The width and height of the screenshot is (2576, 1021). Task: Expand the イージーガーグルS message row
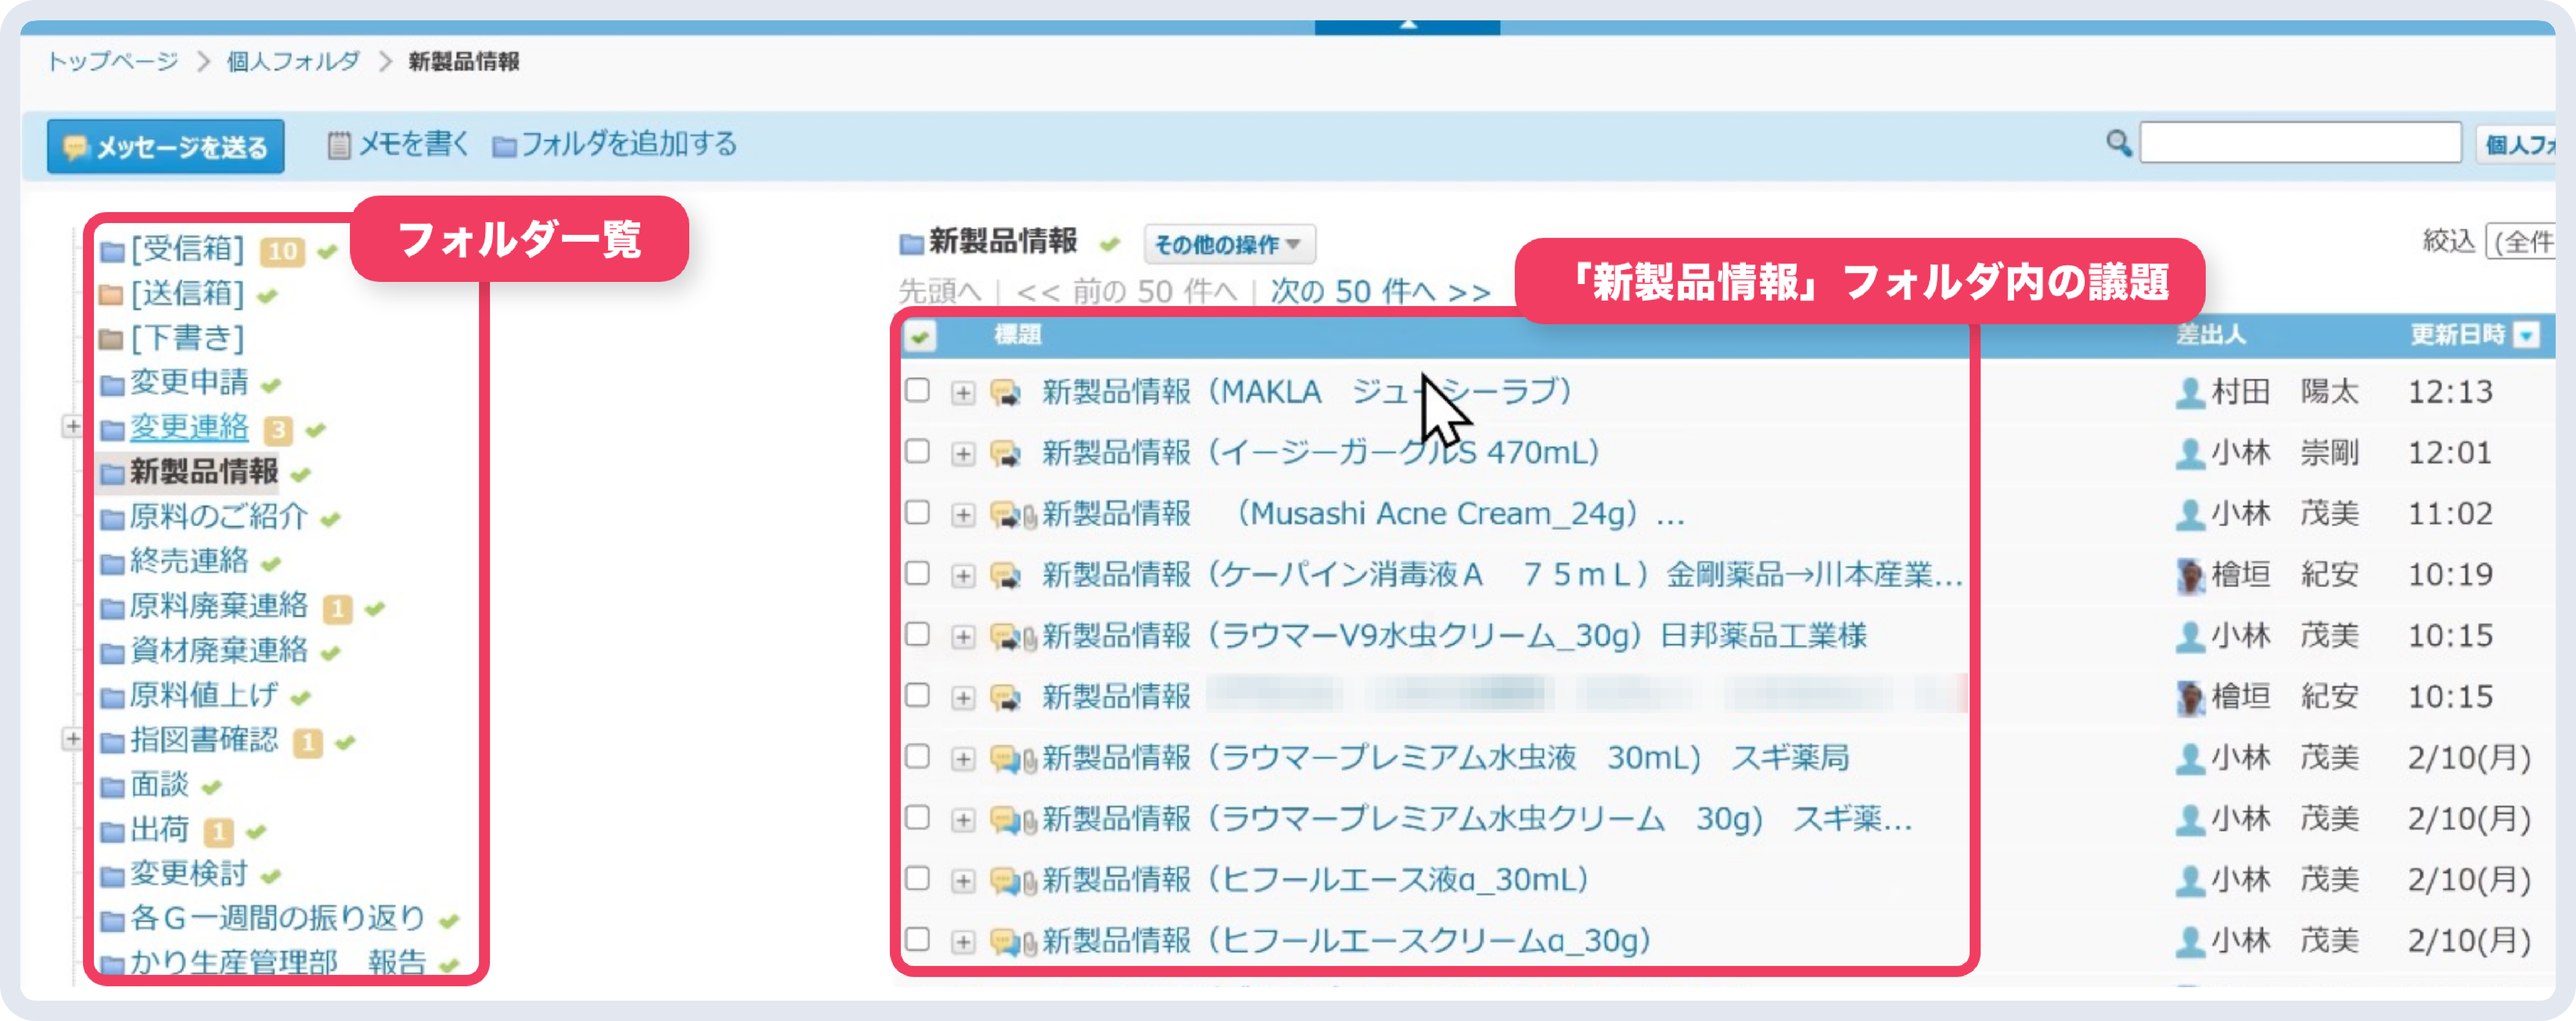coord(963,454)
